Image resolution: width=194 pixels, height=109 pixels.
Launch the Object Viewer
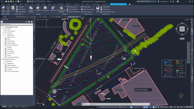(21, 9)
